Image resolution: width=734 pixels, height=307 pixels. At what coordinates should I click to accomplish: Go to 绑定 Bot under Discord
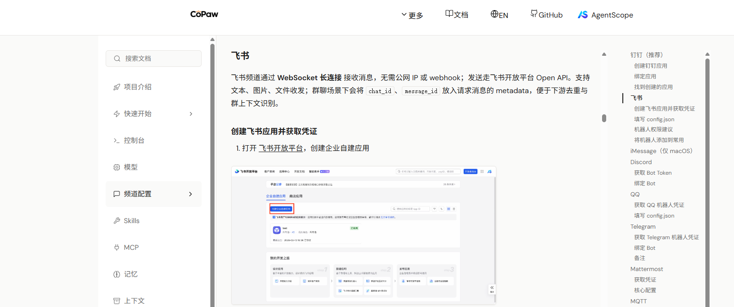pos(644,183)
